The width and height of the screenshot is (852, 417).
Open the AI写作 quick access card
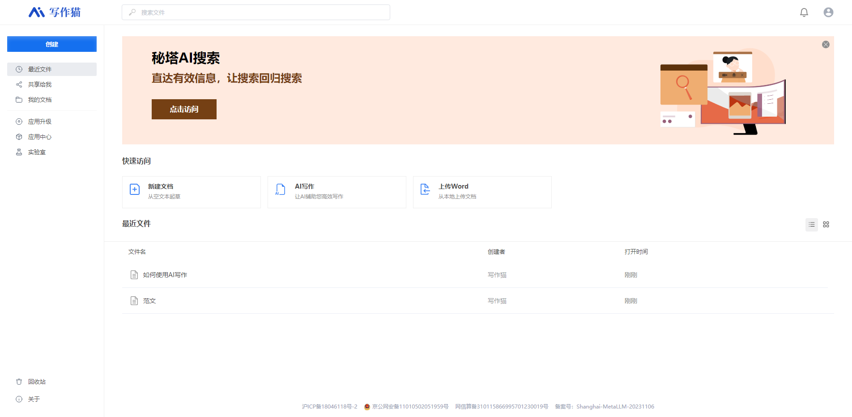pos(337,192)
